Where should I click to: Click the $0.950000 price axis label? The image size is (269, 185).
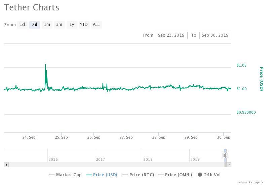coord(246,112)
